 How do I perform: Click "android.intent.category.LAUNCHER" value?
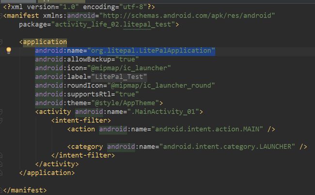pos(227,147)
